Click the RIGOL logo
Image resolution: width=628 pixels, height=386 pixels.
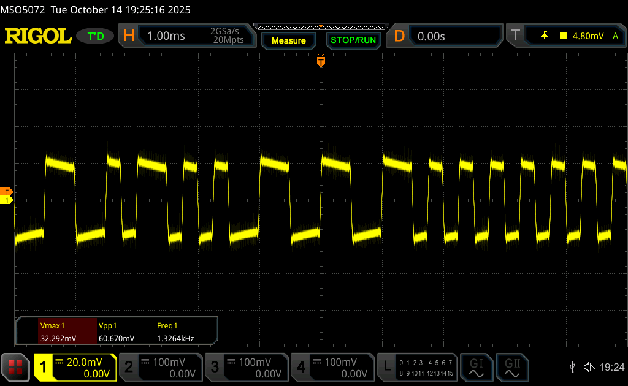click(38, 36)
